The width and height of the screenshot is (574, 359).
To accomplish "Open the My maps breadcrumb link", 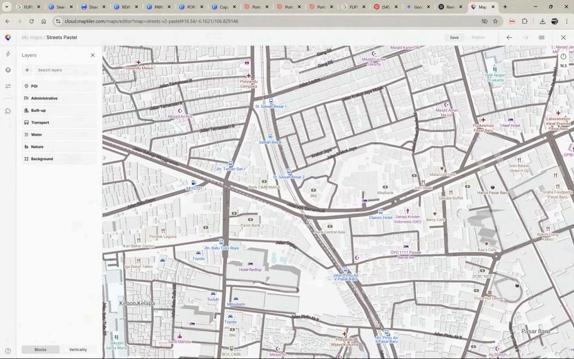I will [x=32, y=37].
